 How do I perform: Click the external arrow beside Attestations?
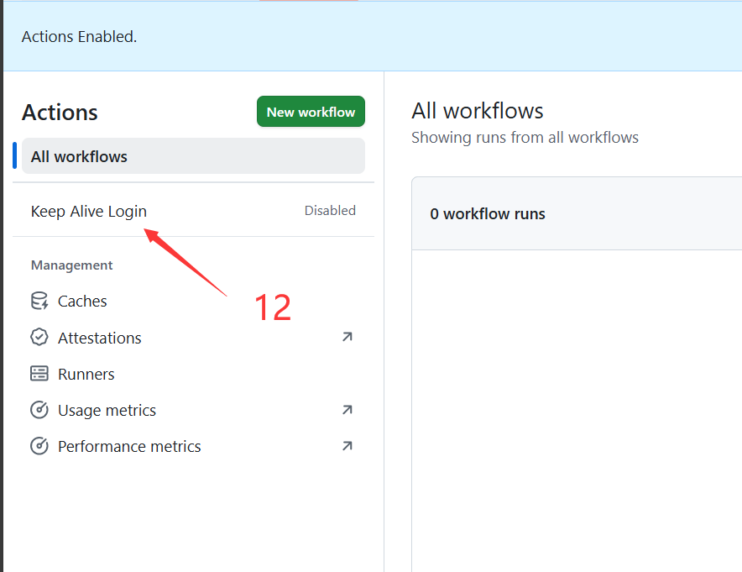[x=347, y=337]
